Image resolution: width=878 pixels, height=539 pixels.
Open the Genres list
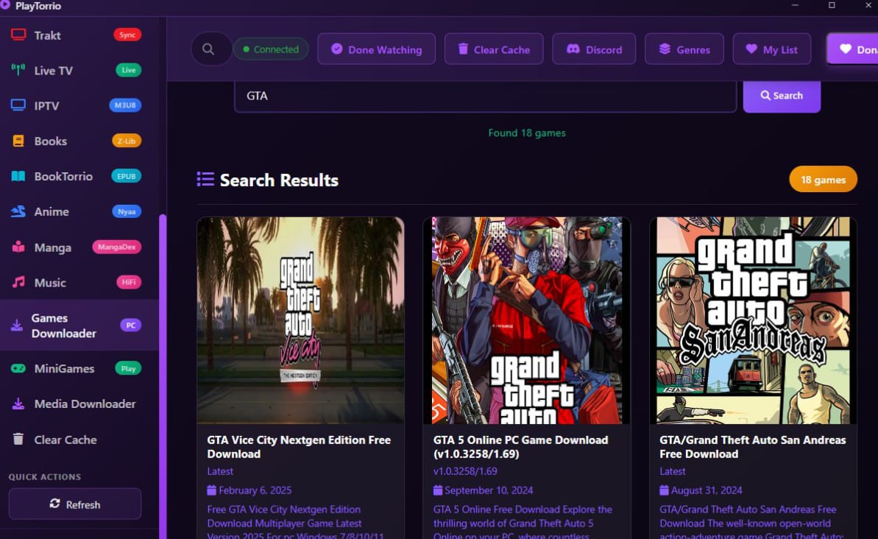(684, 49)
